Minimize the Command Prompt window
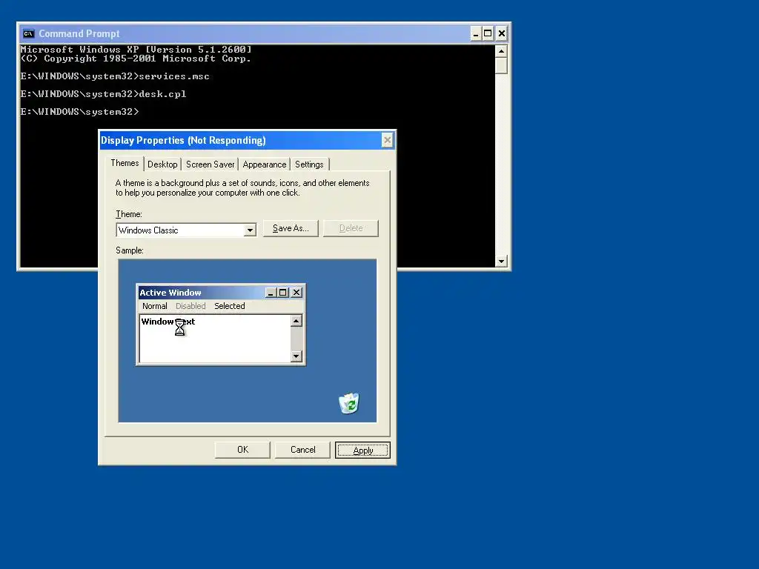759x569 pixels. [x=476, y=33]
